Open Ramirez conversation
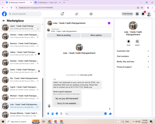Viewport: 155px width, 124px height. point(21,45)
